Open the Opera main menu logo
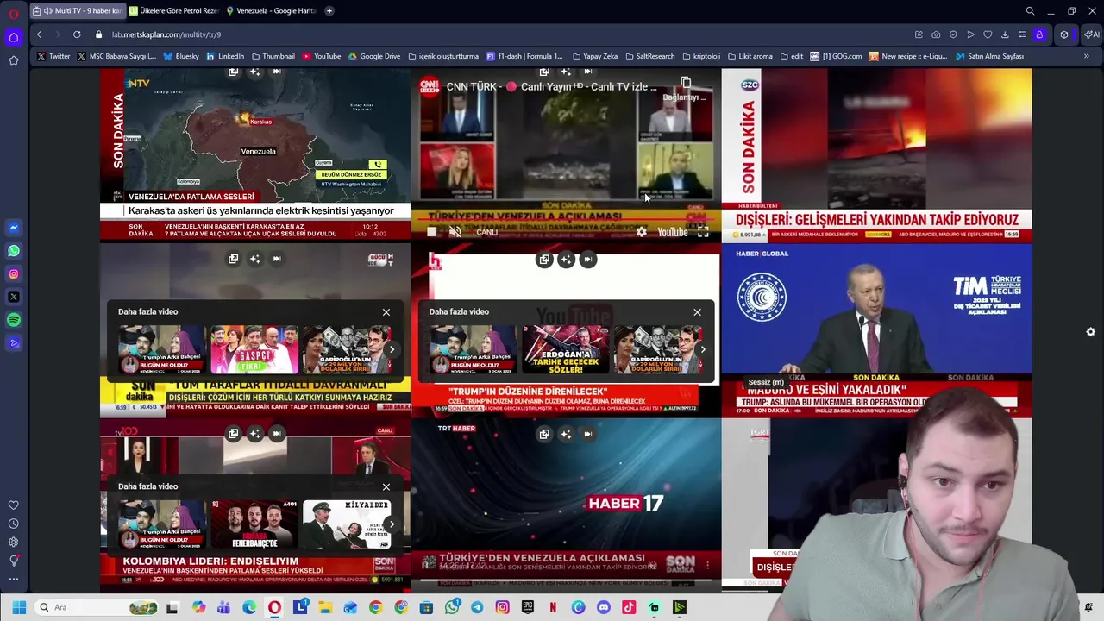The width and height of the screenshot is (1104, 621). tap(13, 13)
